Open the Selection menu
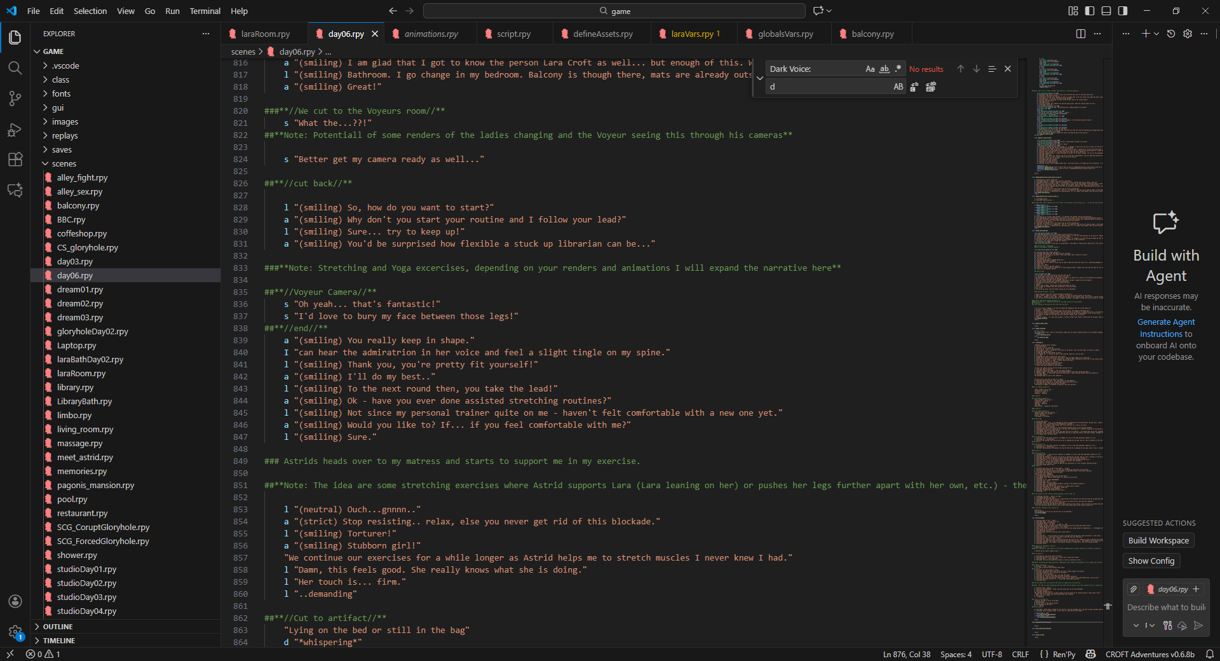Viewport: 1220px width, 661px height. [90, 11]
